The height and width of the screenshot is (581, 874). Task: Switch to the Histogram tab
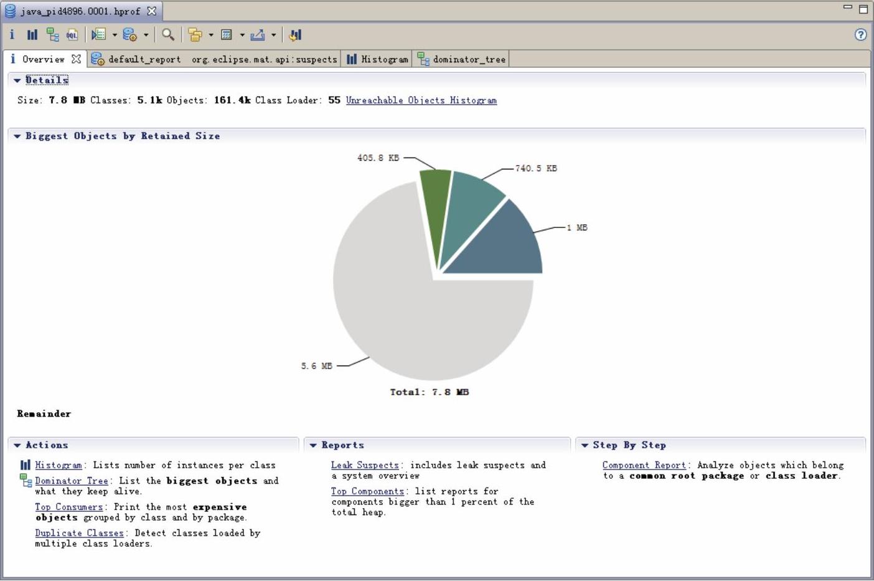pos(377,59)
